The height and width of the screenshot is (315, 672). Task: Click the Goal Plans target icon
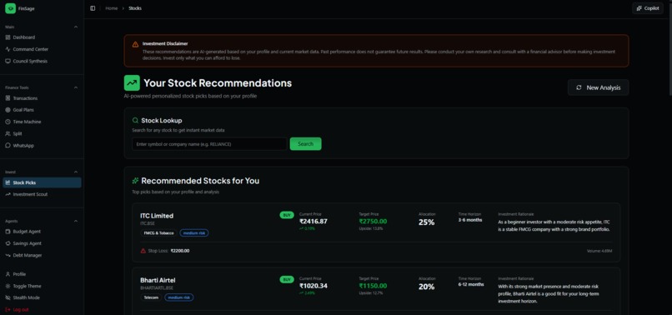point(8,110)
